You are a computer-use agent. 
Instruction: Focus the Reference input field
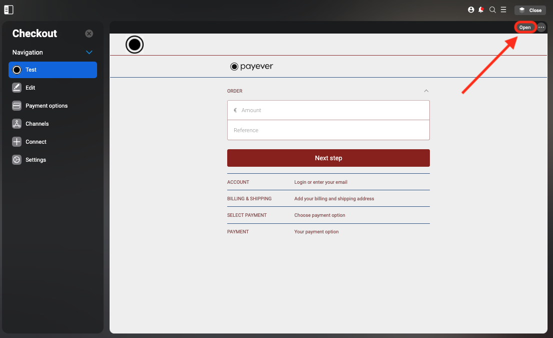(x=328, y=130)
